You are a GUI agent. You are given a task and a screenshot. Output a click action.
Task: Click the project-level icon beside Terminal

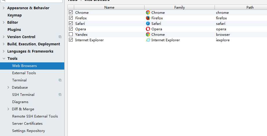coord(60,80)
